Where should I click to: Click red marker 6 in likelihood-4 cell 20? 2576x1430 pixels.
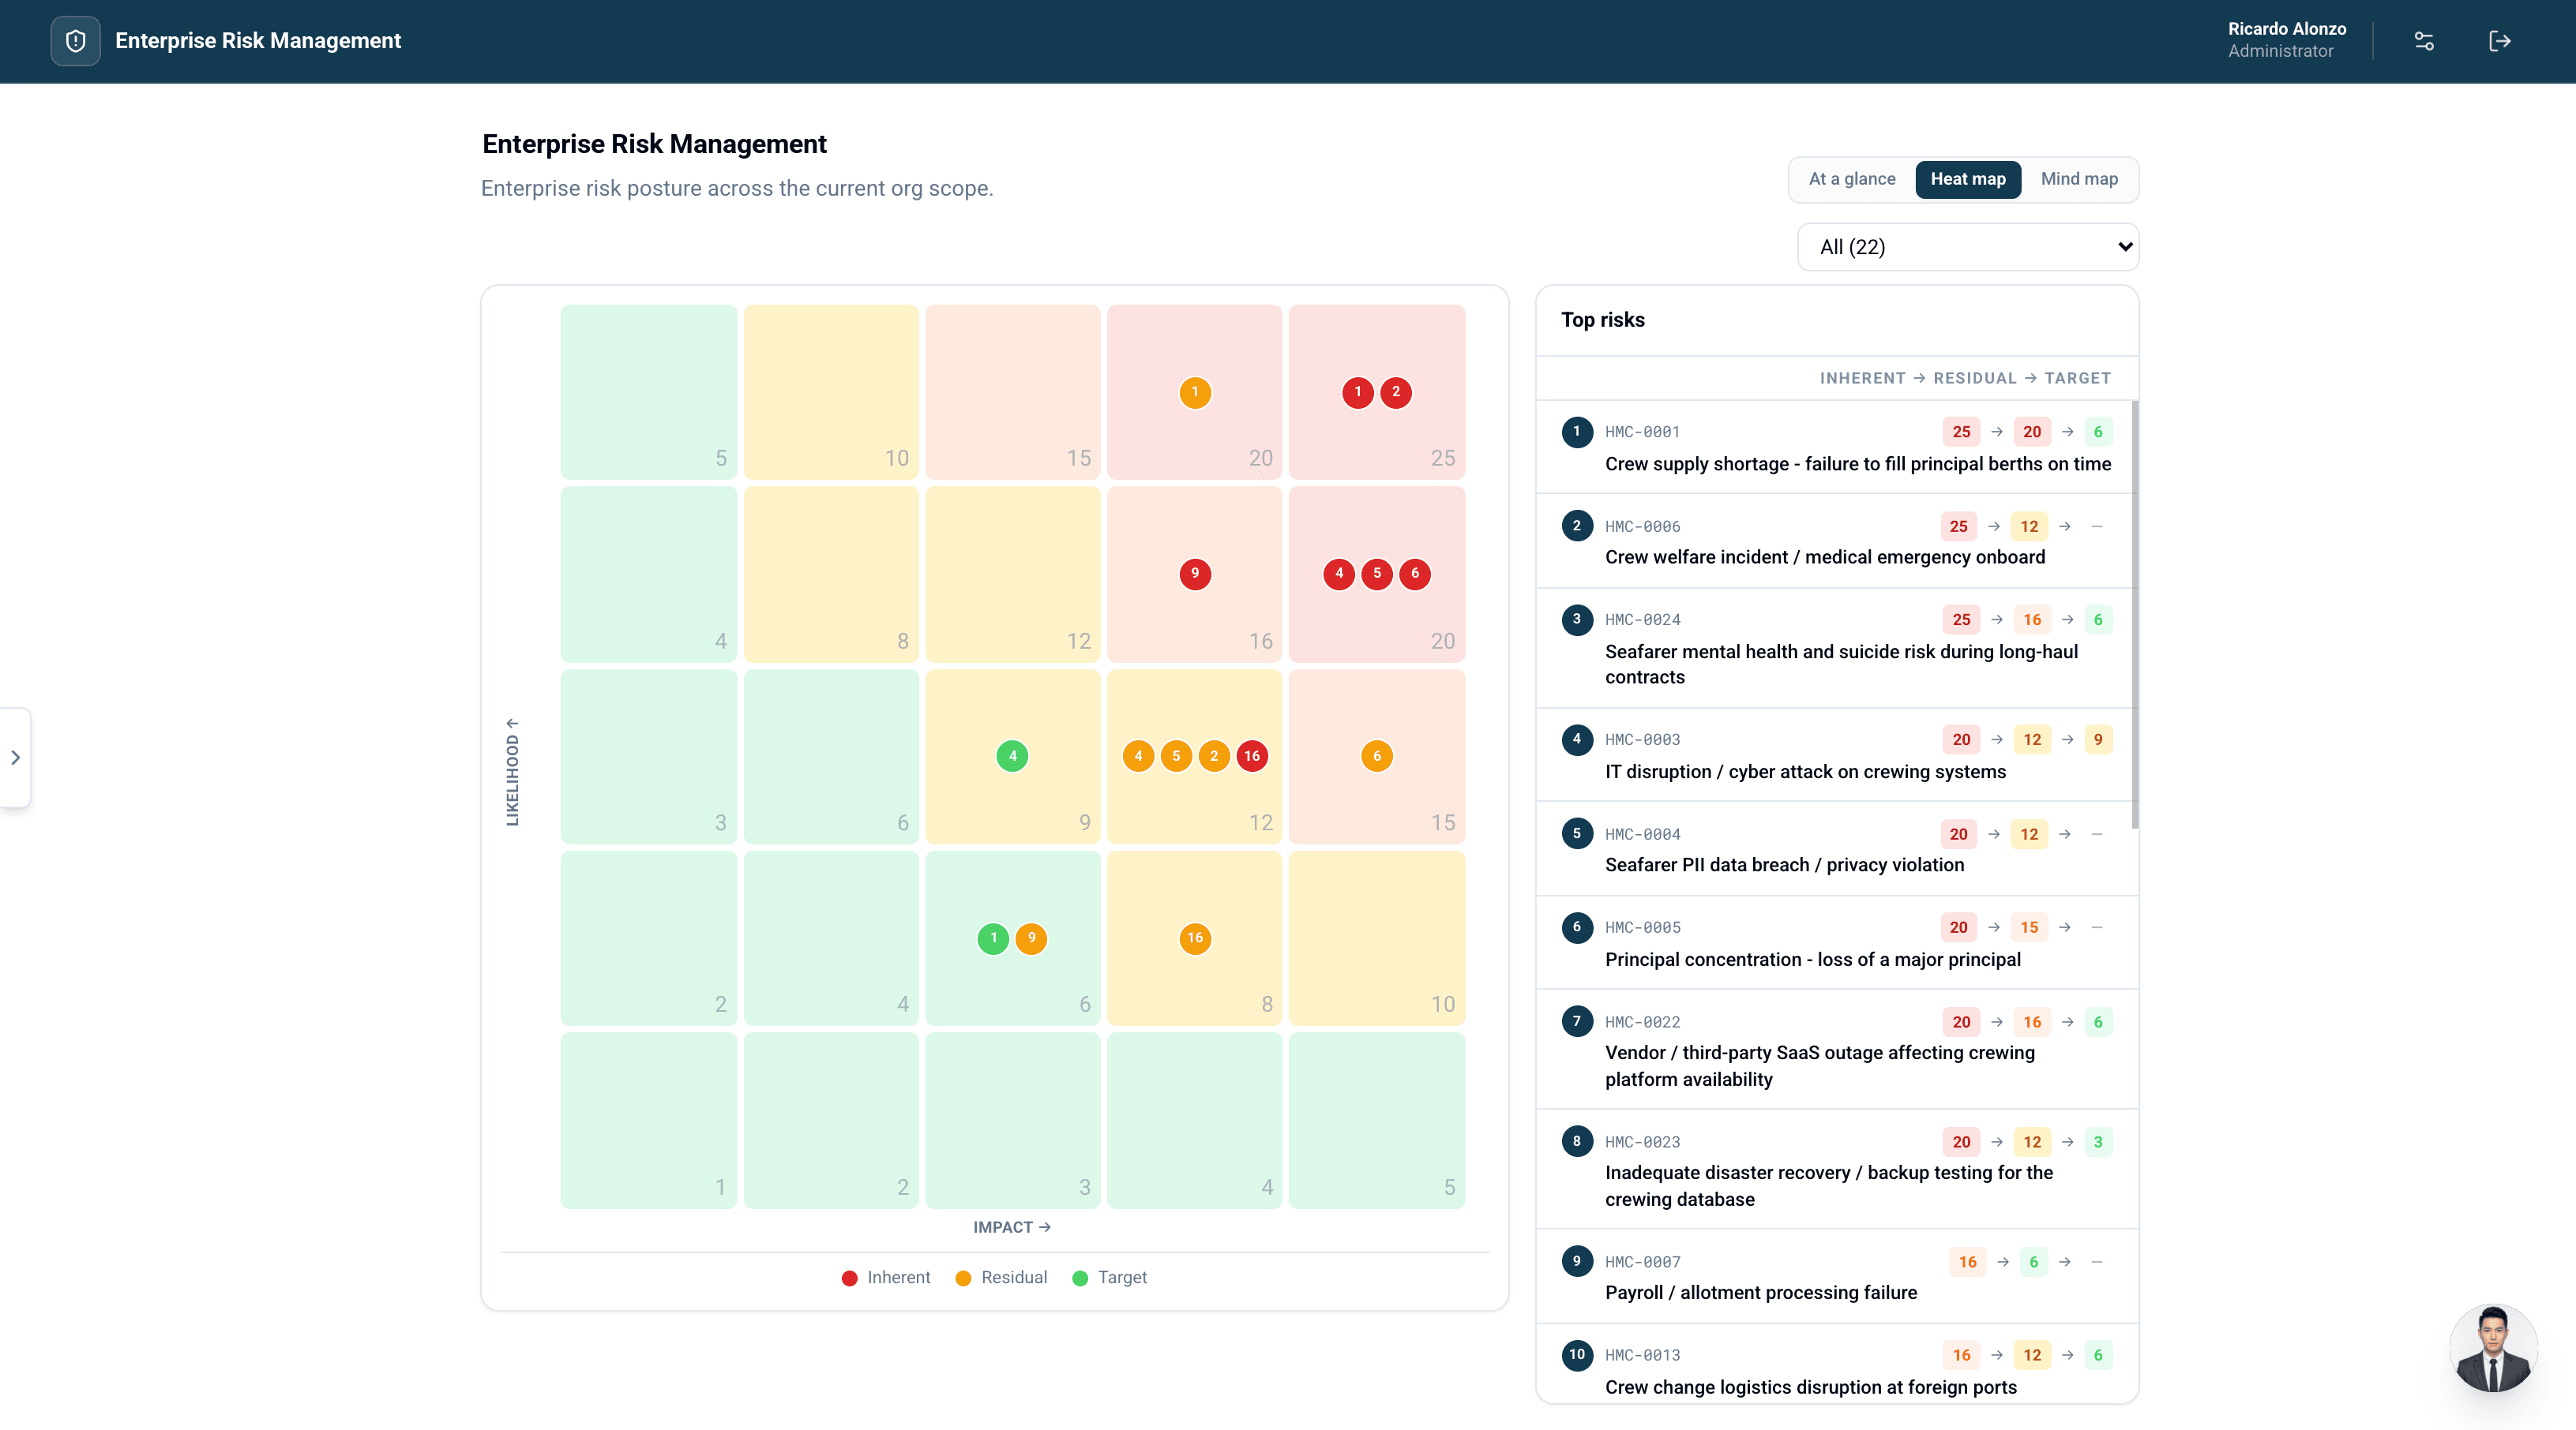click(x=1415, y=574)
